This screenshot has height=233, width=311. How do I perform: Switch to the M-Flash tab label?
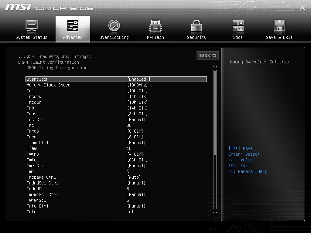click(155, 37)
